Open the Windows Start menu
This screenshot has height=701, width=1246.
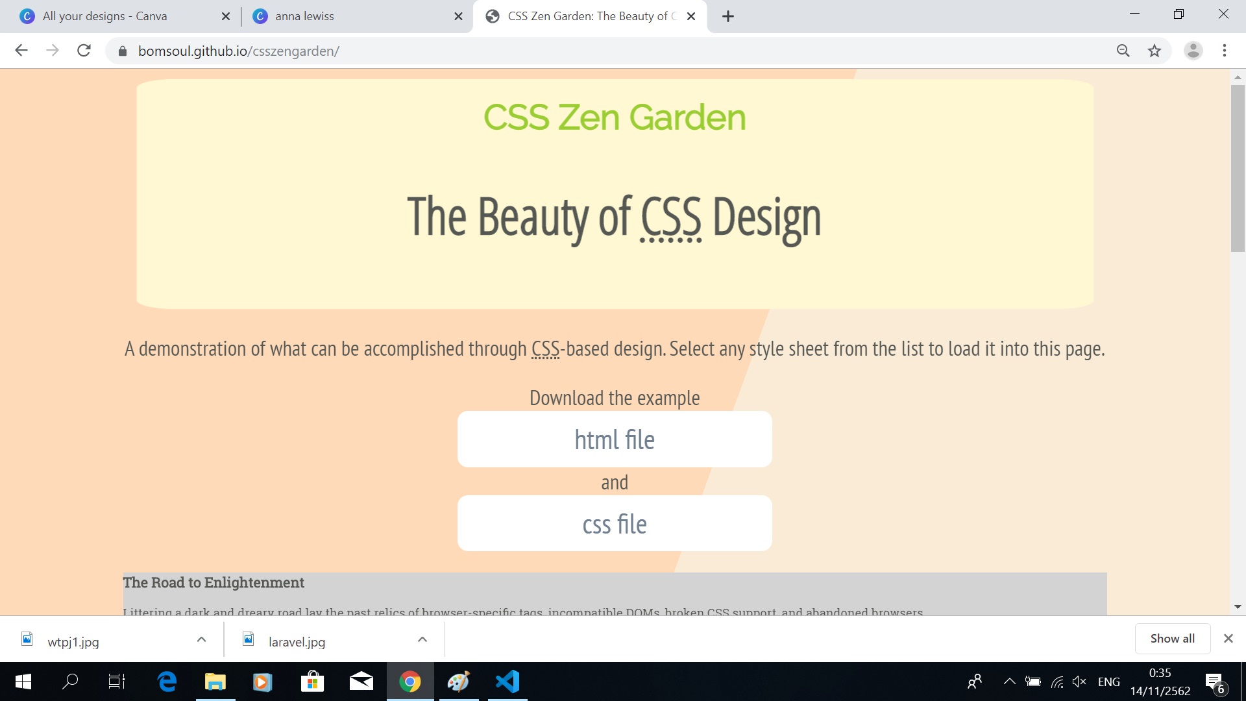coord(23,682)
